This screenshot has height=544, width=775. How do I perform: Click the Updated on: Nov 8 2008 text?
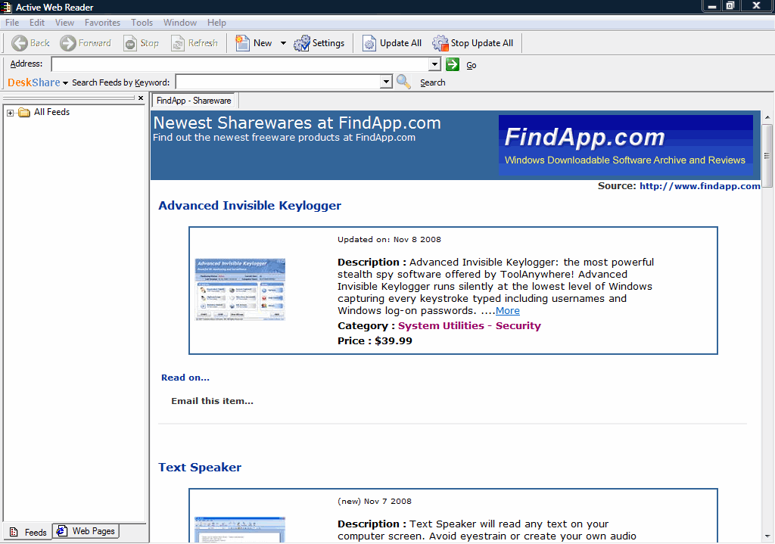tap(390, 240)
